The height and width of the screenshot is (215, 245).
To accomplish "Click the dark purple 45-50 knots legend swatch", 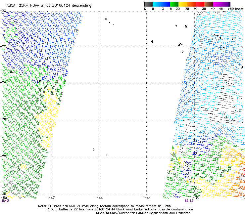I will pyautogui.click(x=226, y=4).
